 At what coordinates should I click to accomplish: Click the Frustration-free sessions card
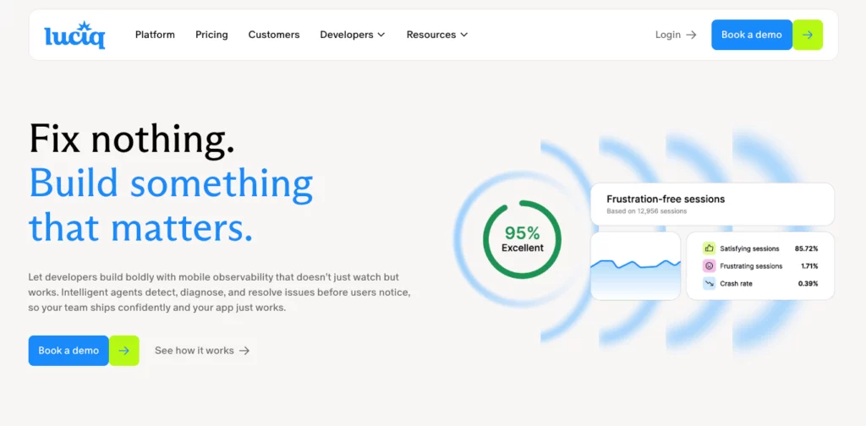(x=711, y=204)
